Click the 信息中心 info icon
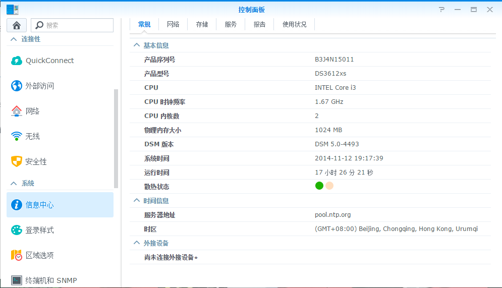Image resolution: width=502 pixels, height=288 pixels. pyautogui.click(x=17, y=205)
